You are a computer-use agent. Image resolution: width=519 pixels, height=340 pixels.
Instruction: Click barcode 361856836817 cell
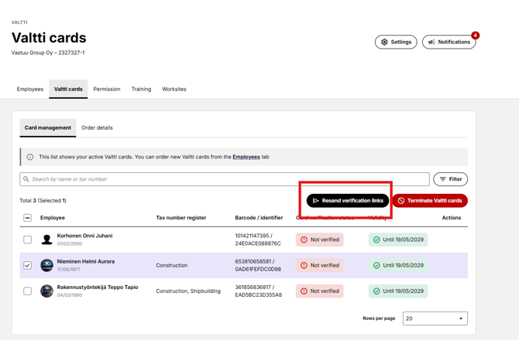[x=258, y=291]
